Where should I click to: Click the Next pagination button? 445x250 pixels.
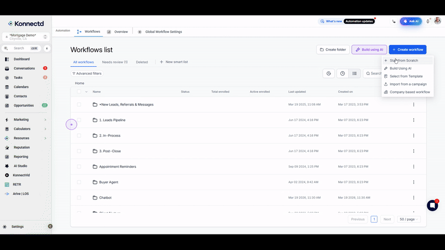387,219
